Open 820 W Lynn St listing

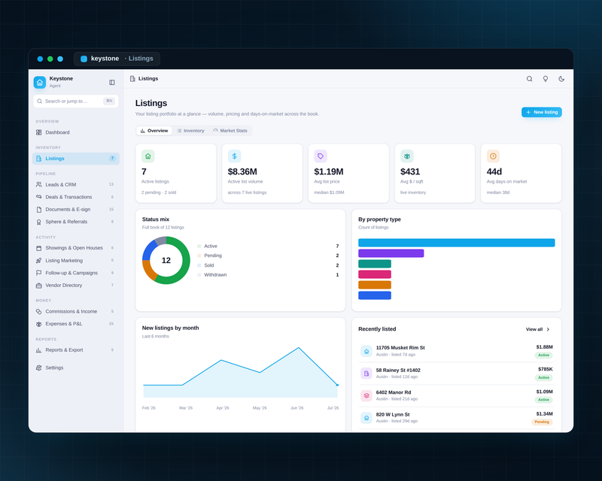click(457, 418)
